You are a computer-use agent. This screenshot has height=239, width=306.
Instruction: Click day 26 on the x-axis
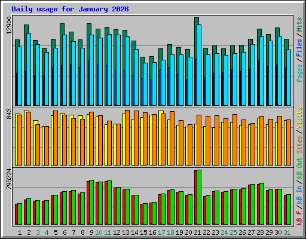pyautogui.click(x=242, y=232)
